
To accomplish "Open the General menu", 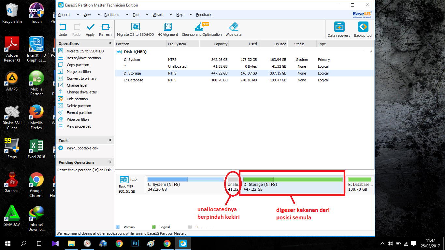I will pos(64,15).
